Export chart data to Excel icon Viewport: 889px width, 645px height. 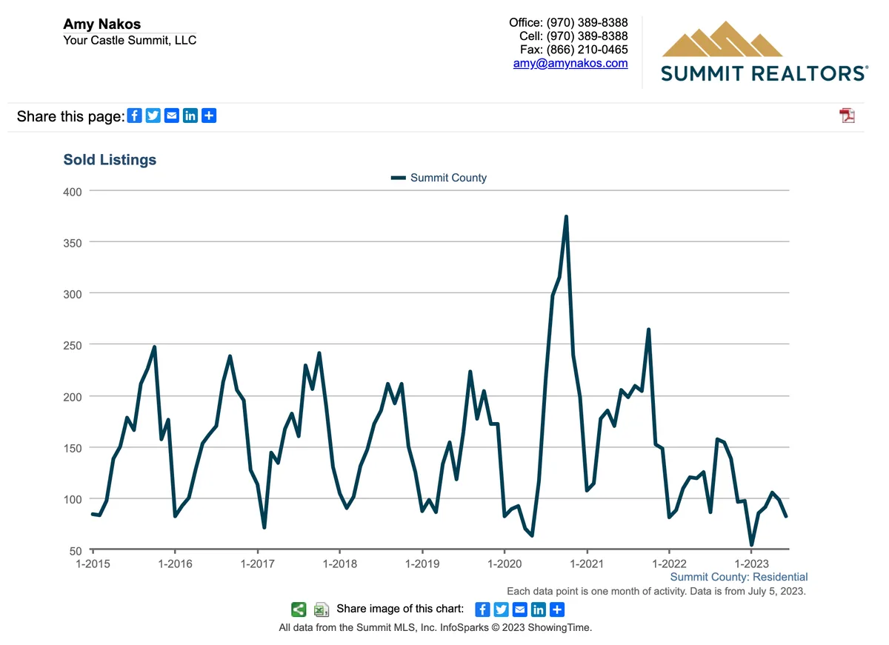[x=321, y=609]
